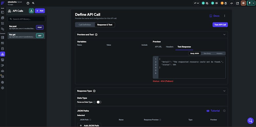The width and height of the screenshot is (256, 127).
Task: Switch to the API URL preview tab
Action: click(158, 47)
